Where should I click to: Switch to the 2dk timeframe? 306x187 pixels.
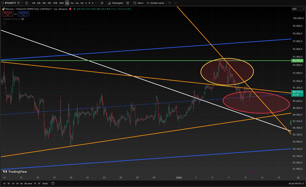click(x=39, y=3)
